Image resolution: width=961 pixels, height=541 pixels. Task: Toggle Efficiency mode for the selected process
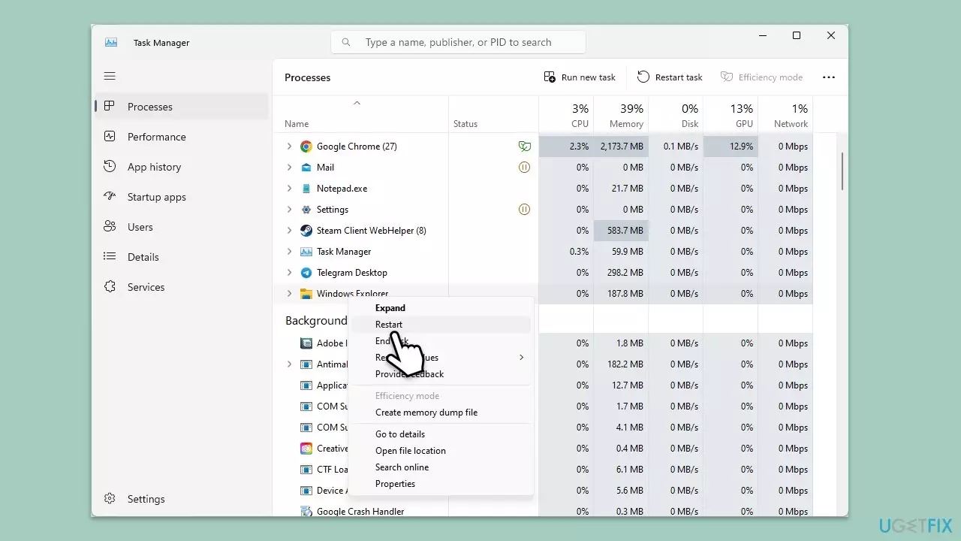point(762,77)
